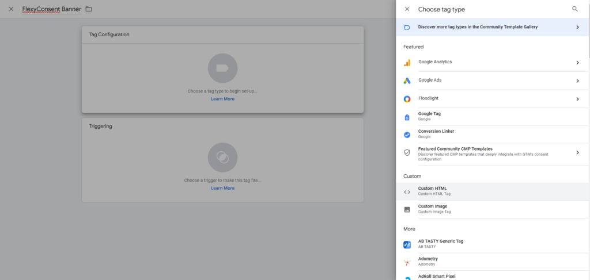The width and height of the screenshot is (590, 280).
Task: Click the Custom Image picture icon
Action: point(407,209)
